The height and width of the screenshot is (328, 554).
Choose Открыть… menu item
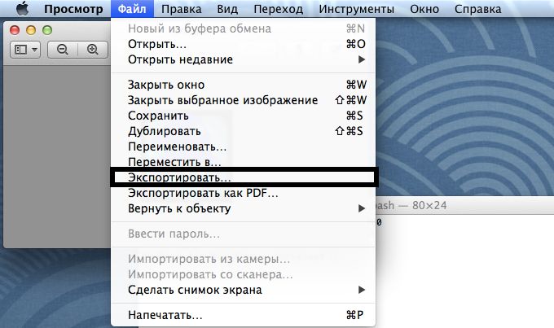[x=157, y=44]
